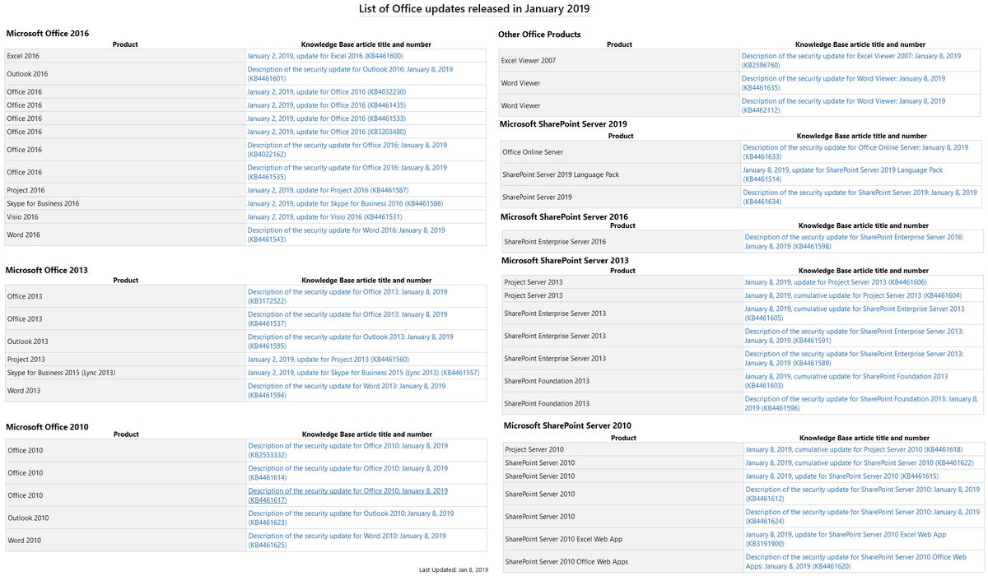
Task: Click the 'Excel Viewer 2007' product cell
Action: click(x=620, y=60)
